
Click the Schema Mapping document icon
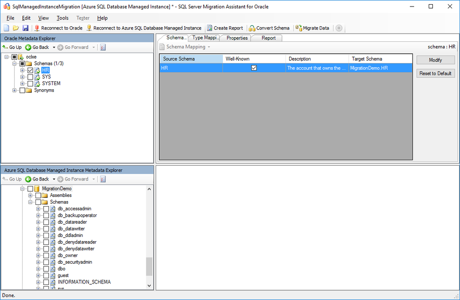point(162,47)
